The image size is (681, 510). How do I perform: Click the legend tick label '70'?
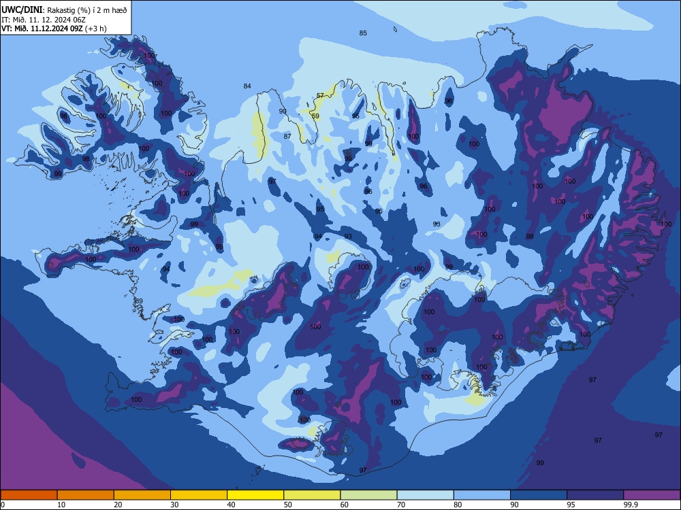(x=401, y=505)
